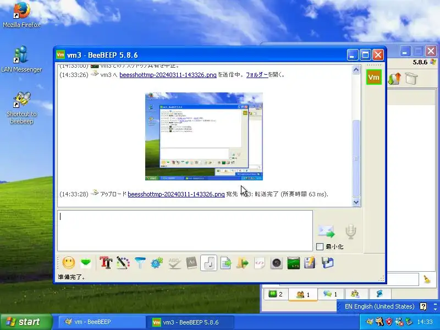
Task: Open the message filter funnel
Action: coord(140,263)
